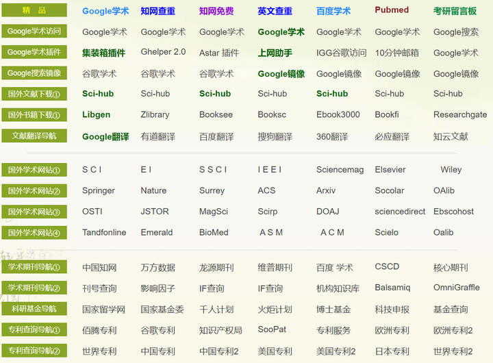Open the Ghelper 2.0 link
This screenshot has width=493, height=363.
pyautogui.click(x=163, y=52)
